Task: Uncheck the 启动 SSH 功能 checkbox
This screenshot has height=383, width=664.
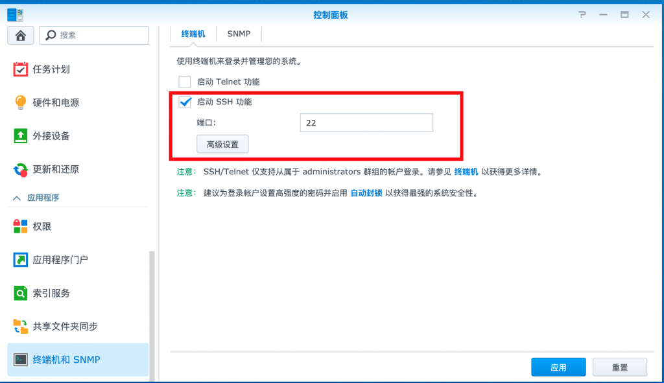Action: 185,102
